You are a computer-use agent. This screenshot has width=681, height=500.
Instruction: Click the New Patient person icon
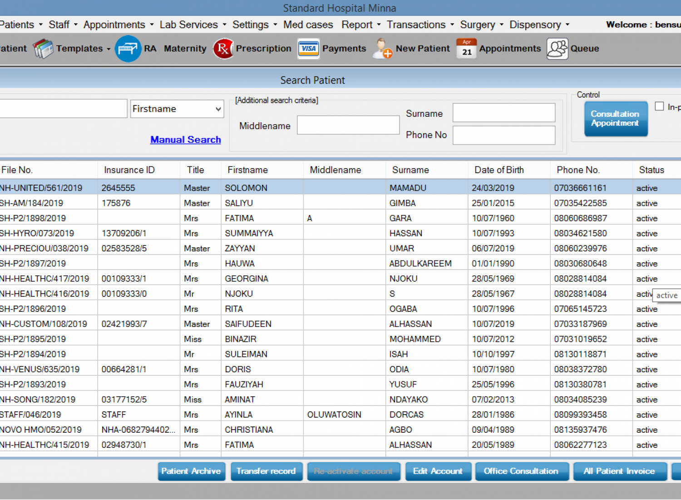[x=382, y=49]
